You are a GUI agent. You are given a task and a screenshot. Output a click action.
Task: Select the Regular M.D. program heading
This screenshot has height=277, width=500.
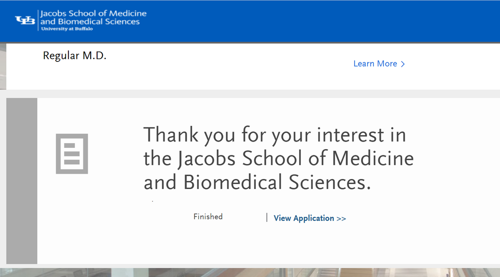(75, 56)
